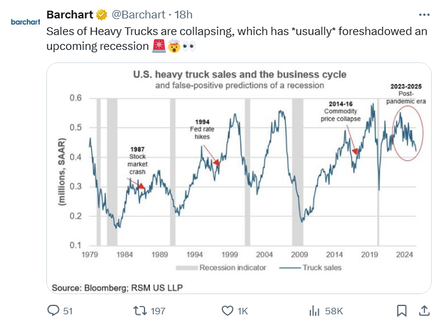Click the Recession indicator legend label
The width and height of the screenshot is (443, 325).
pyautogui.click(x=233, y=267)
